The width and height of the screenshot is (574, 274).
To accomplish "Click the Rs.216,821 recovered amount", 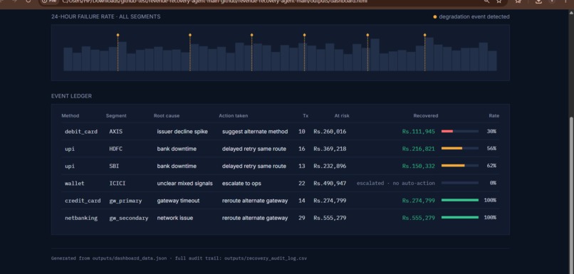I will pos(419,149).
